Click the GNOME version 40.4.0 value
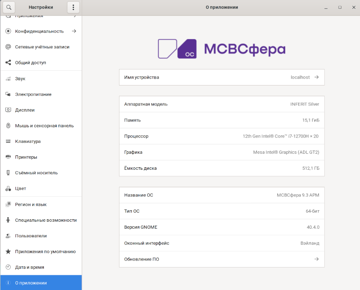 [x=313, y=227]
